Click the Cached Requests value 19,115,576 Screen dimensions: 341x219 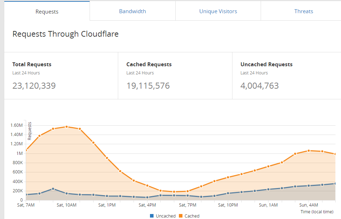[148, 86]
